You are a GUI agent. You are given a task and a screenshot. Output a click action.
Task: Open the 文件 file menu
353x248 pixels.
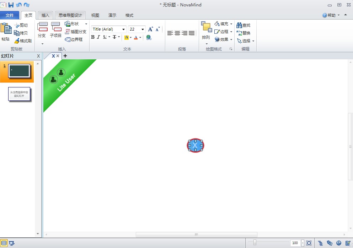tap(10, 15)
